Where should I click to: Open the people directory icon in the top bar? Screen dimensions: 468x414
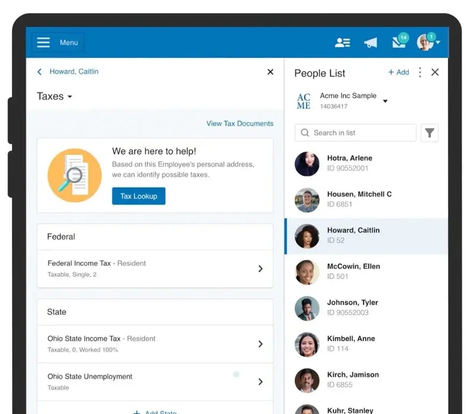click(343, 42)
